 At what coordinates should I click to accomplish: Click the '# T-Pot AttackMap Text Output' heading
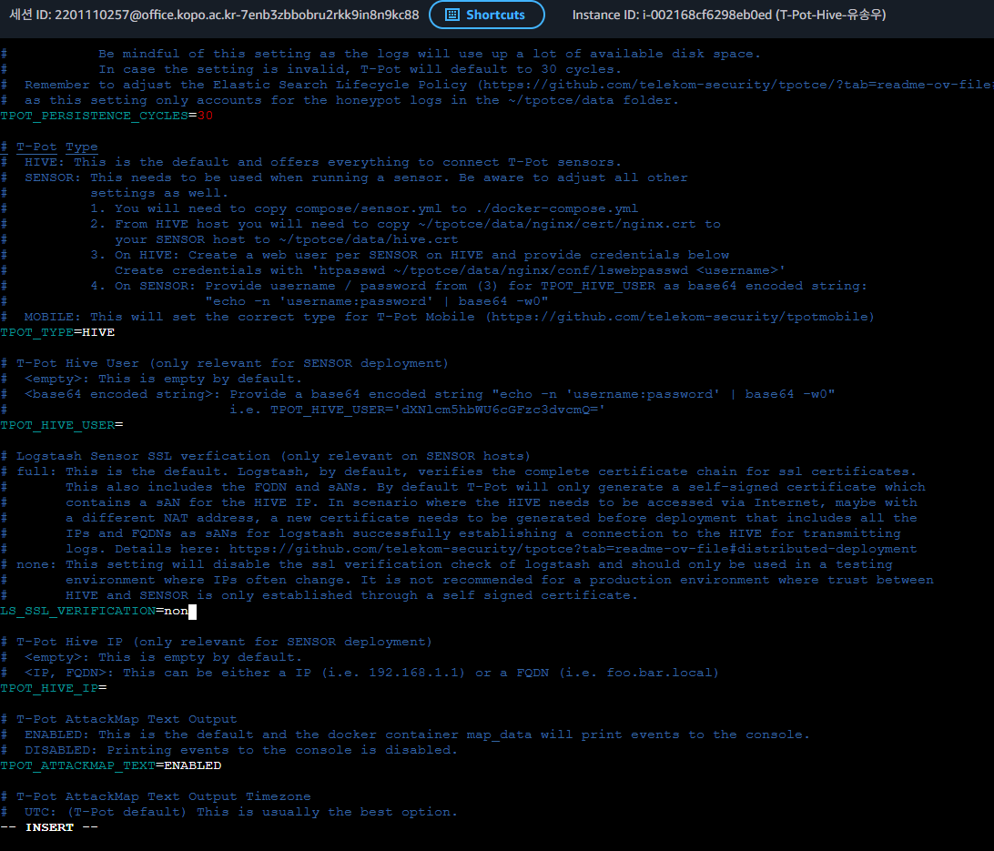[x=118, y=719]
